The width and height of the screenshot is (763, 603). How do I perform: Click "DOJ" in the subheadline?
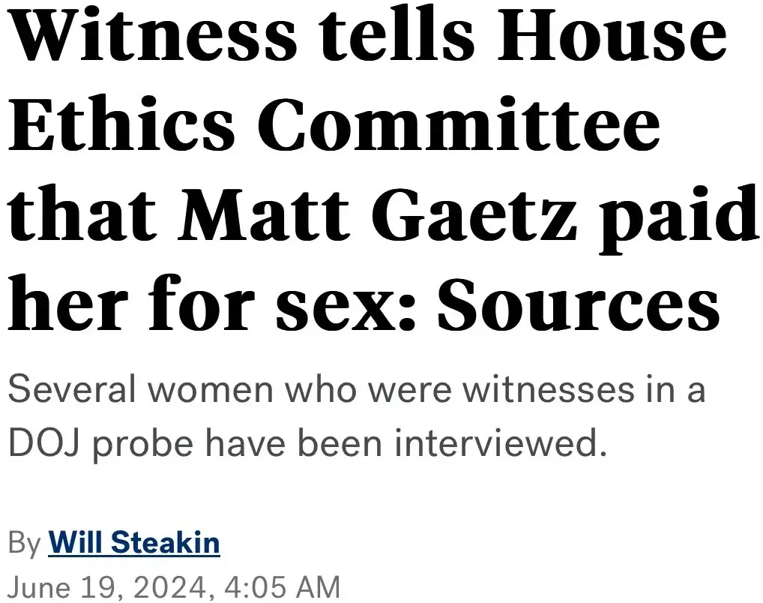(x=43, y=445)
